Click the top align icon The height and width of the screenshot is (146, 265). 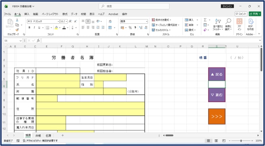click(83, 21)
